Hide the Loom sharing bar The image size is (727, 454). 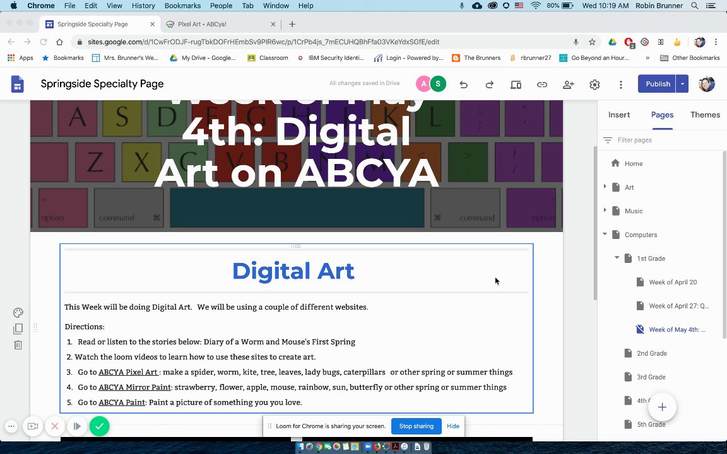[453, 426]
